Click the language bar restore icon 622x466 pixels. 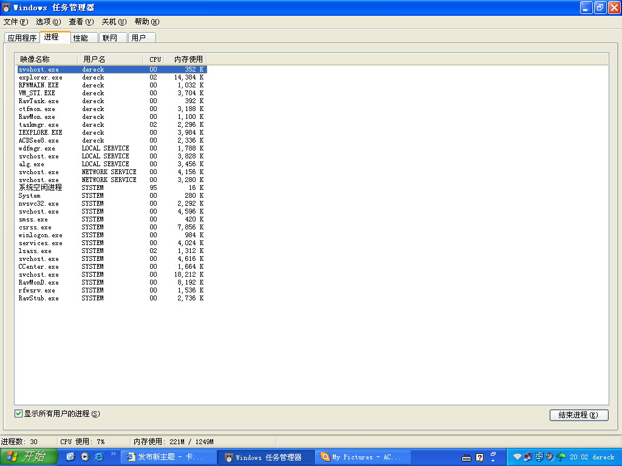493,454
